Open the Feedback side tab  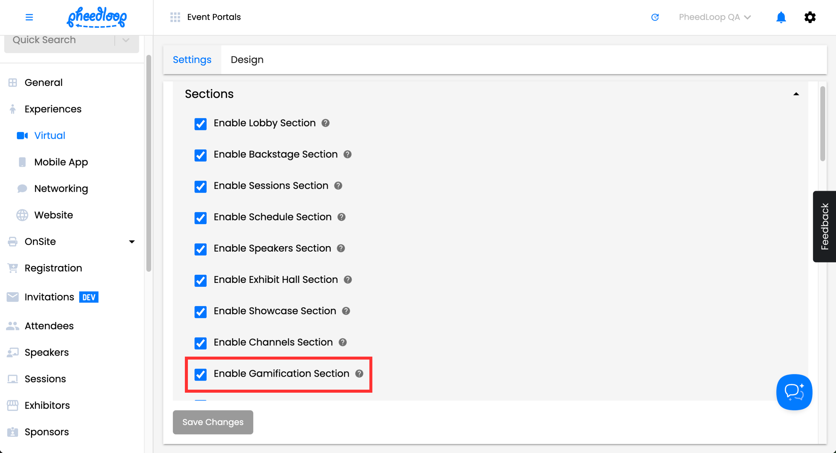click(824, 226)
